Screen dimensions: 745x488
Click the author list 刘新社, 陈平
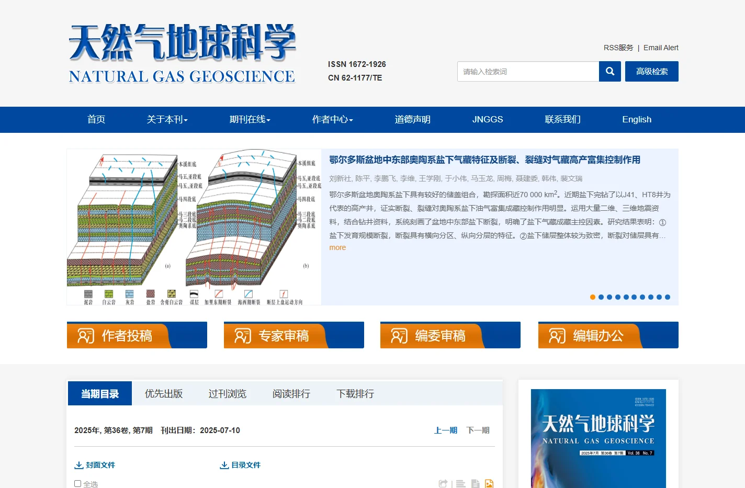click(x=456, y=178)
